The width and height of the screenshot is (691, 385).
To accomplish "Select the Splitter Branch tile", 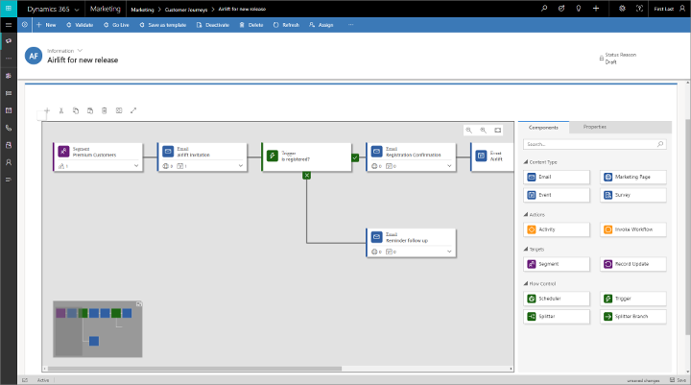I will point(633,316).
